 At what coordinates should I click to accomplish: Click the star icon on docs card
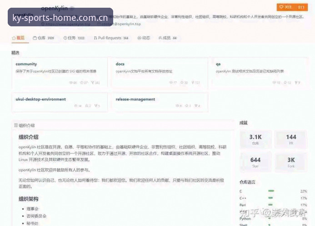pyautogui.click(x=182, y=83)
